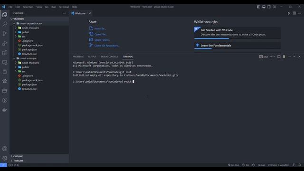Open Learn the Fundamentals walkthrough
304x171 pixels.
click(x=237, y=46)
